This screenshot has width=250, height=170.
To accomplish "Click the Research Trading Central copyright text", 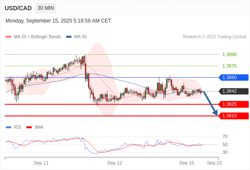I will (x=214, y=37).
